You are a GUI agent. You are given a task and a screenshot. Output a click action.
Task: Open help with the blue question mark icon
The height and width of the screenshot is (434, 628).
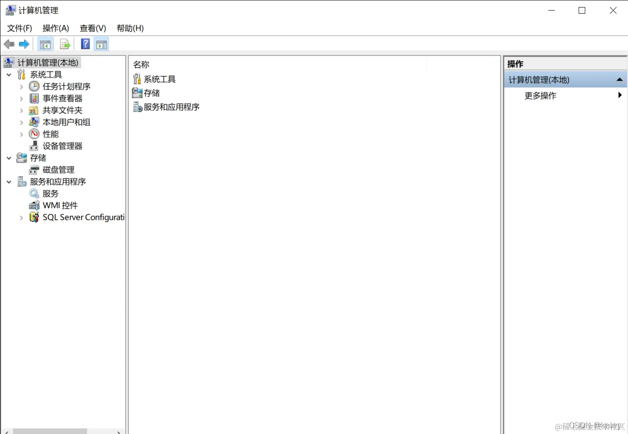pyautogui.click(x=85, y=44)
